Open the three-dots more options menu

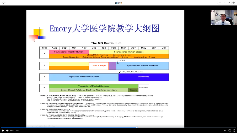point(220,3)
